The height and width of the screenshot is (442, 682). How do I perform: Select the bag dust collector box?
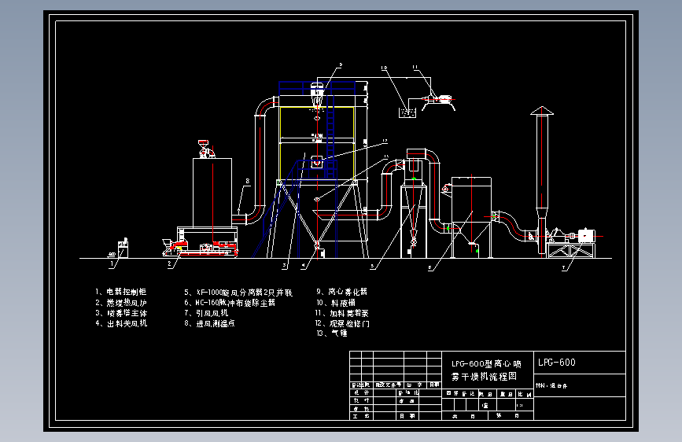471,200
